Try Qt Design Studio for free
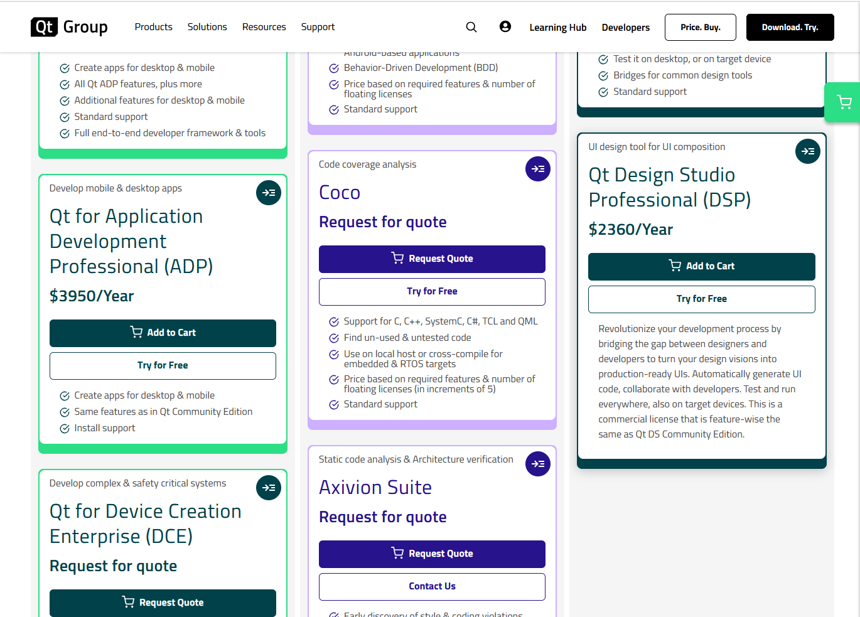 [702, 299]
